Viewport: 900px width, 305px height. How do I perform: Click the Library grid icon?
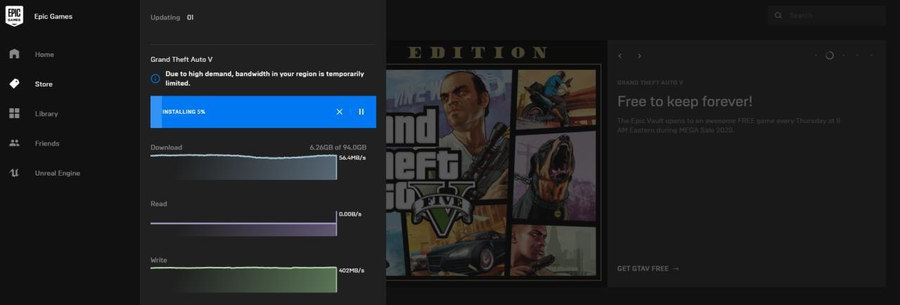[x=14, y=113]
